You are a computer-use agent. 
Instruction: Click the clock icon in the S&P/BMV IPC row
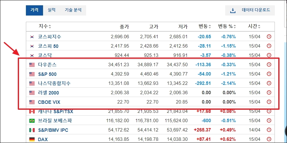pos(269,130)
